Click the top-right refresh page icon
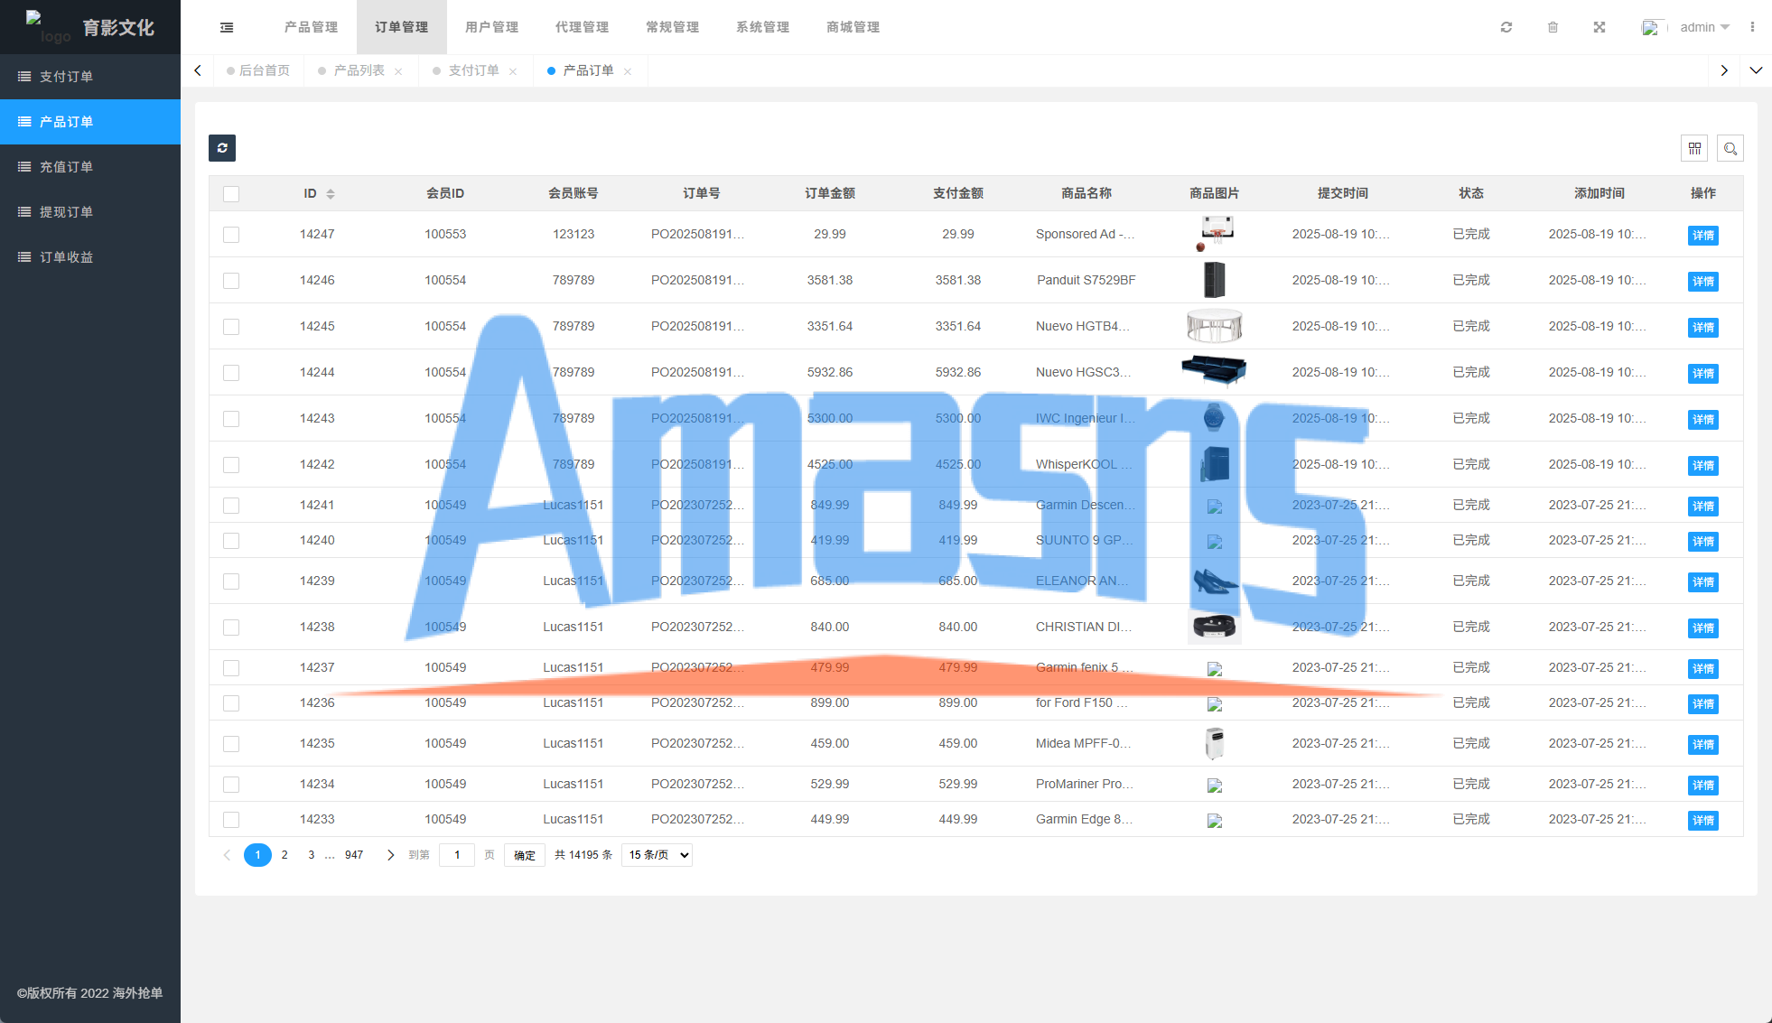Viewport: 1772px width, 1023px height. tap(1506, 27)
